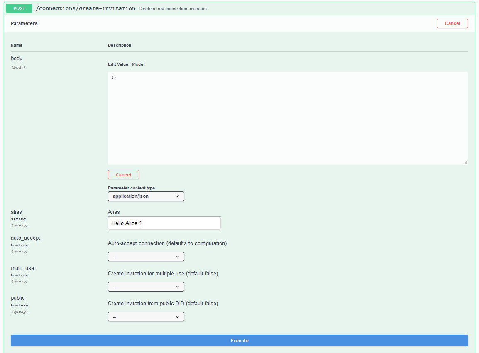The image size is (479, 353).
Task: Click the Name column header
Action: coord(17,45)
